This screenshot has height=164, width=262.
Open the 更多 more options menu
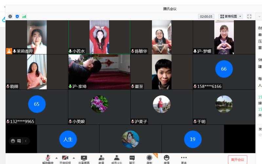[x=184, y=158]
